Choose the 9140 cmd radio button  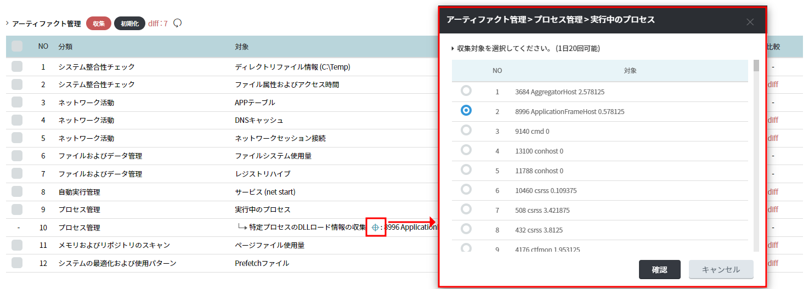(x=466, y=131)
